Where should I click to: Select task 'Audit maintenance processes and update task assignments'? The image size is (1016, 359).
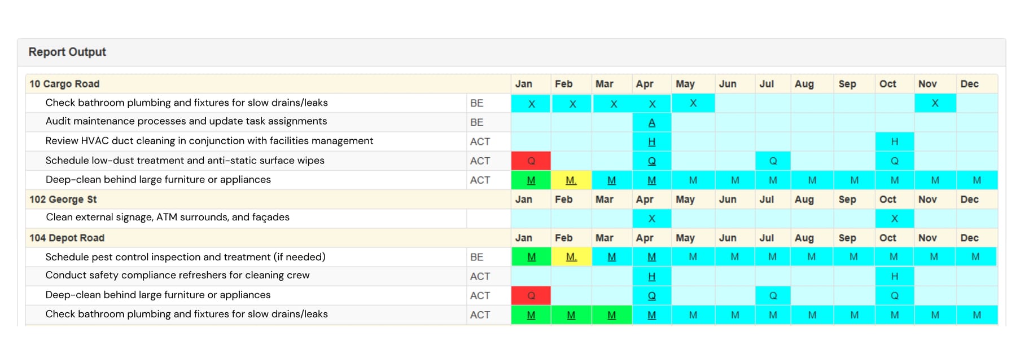(x=186, y=121)
